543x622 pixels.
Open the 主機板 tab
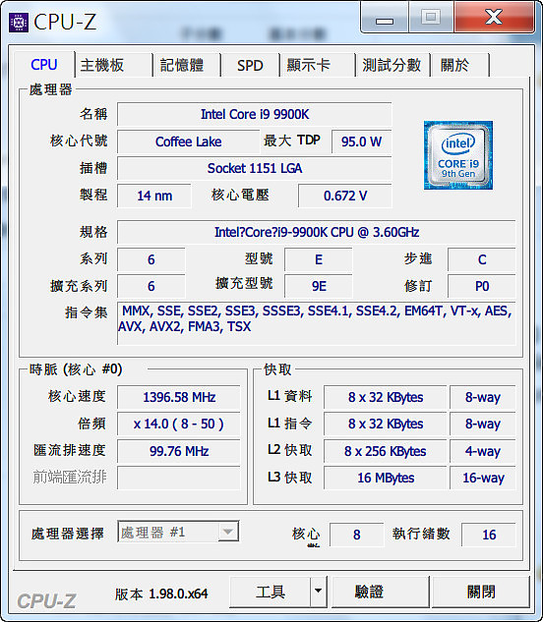113,65
